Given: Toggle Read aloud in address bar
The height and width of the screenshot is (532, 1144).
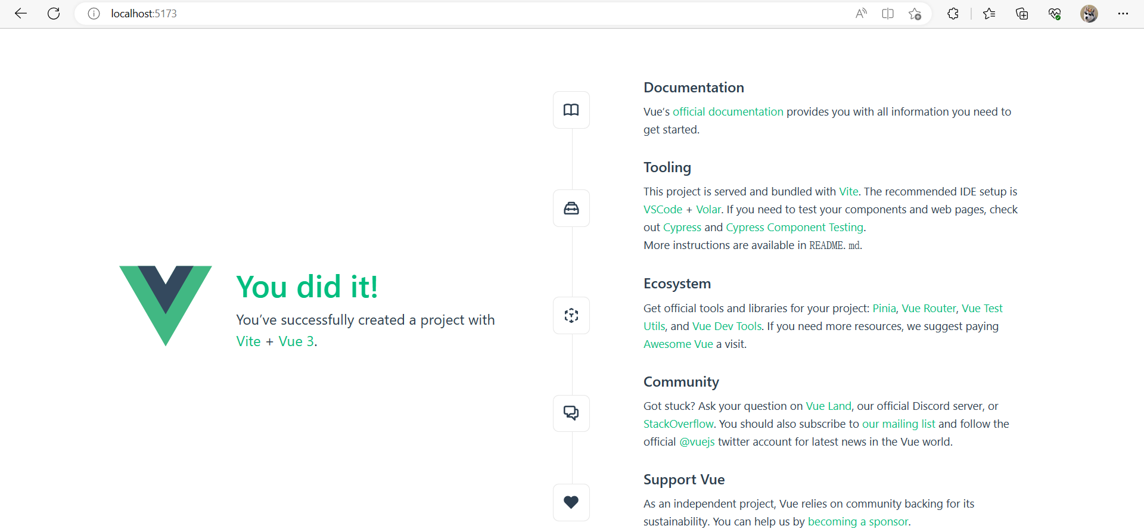Looking at the screenshot, I should (x=861, y=14).
